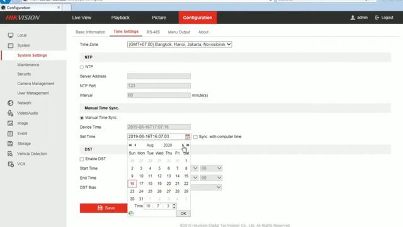Select Manual Time Sync radio button
403x227 pixels.
(x=82, y=118)
